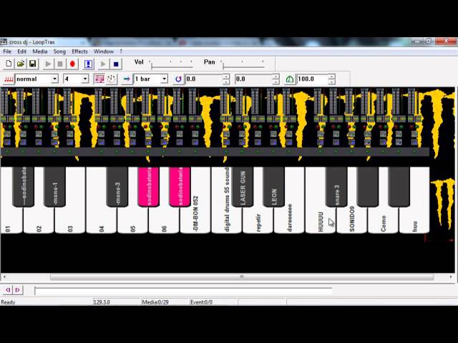Open the Edit menu
Image resolution: width=458 pixels, height=343 pixels.
coord(21,51)
